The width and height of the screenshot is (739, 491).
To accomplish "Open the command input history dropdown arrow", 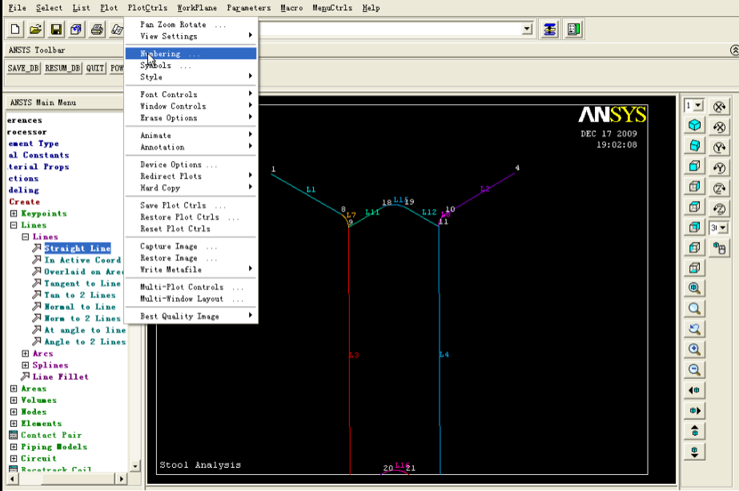I will pyautogui.click(x=527, y=30).
